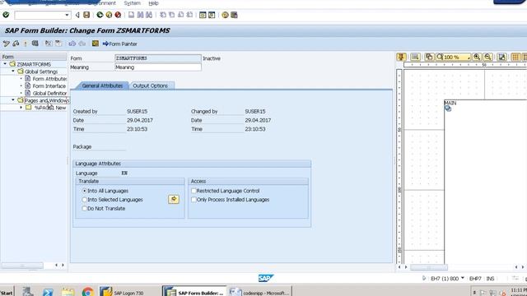Click the green Back arrow icon
This screenshot has width=527, height=296.
pos(100,15)
